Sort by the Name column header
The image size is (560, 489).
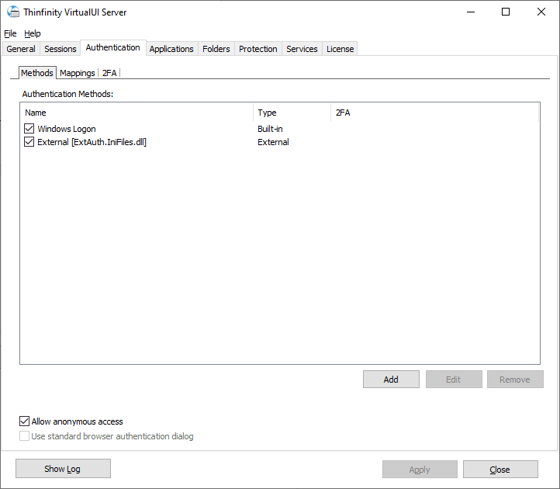[x=137, y=113]
